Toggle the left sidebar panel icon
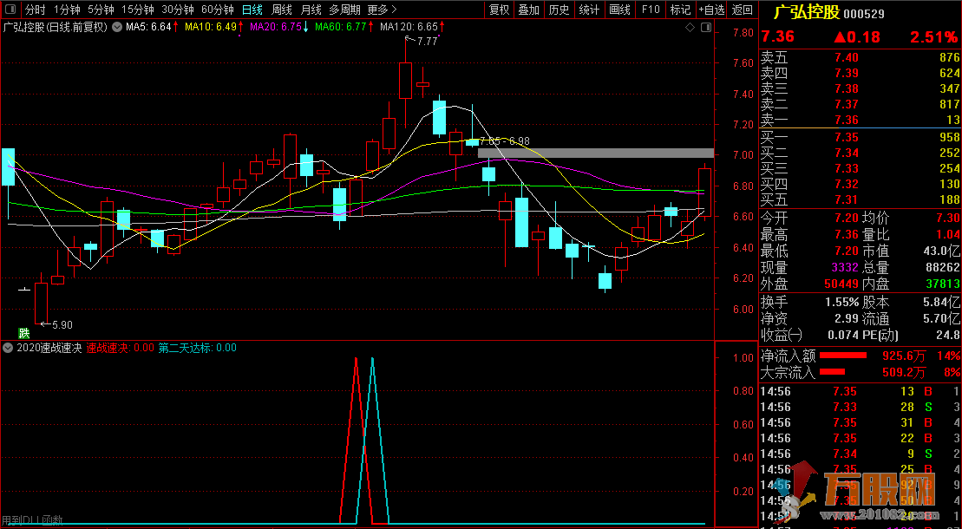Image resolution: width=962 pixels, height=529 pixels. coord(10,10)
